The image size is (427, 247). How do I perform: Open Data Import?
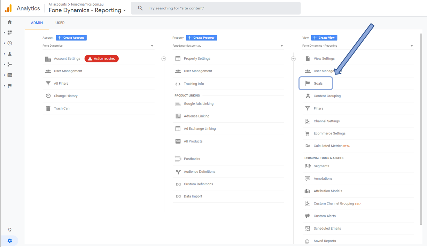[x=193, y=196]
